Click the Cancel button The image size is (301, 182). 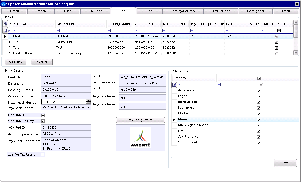(42, 62)
